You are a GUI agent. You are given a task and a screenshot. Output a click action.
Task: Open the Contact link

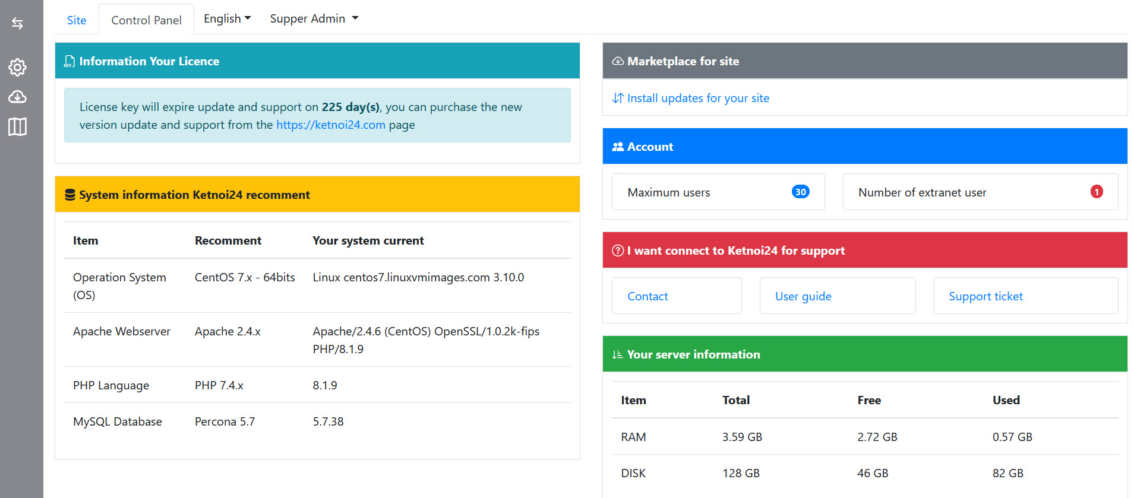[x=647, y=296]
